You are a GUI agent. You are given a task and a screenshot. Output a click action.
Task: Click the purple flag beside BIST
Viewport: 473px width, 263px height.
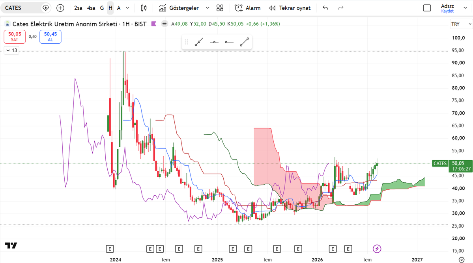coord(154,24)
